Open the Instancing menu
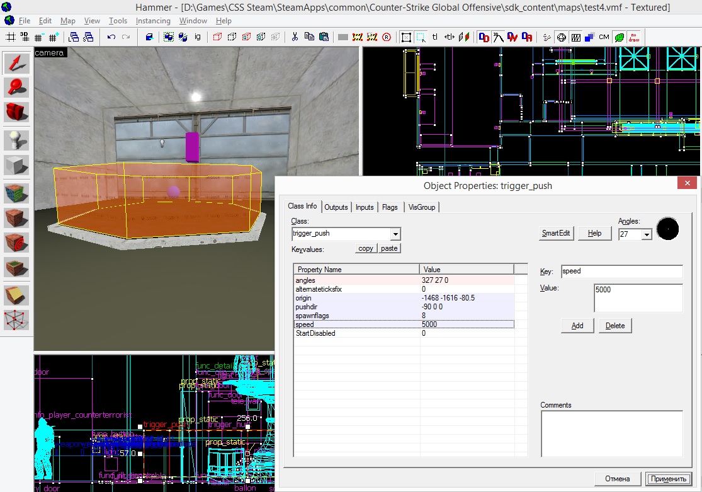This screenshot has height=492, width=702. click(153, 21)
